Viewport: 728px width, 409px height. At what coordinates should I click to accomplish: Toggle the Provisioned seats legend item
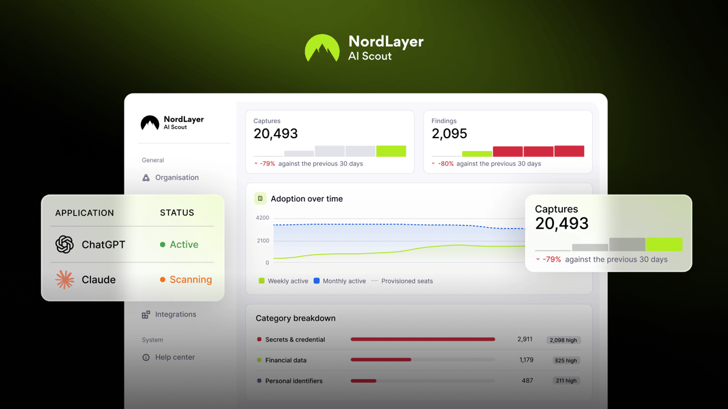coord(402,281)
